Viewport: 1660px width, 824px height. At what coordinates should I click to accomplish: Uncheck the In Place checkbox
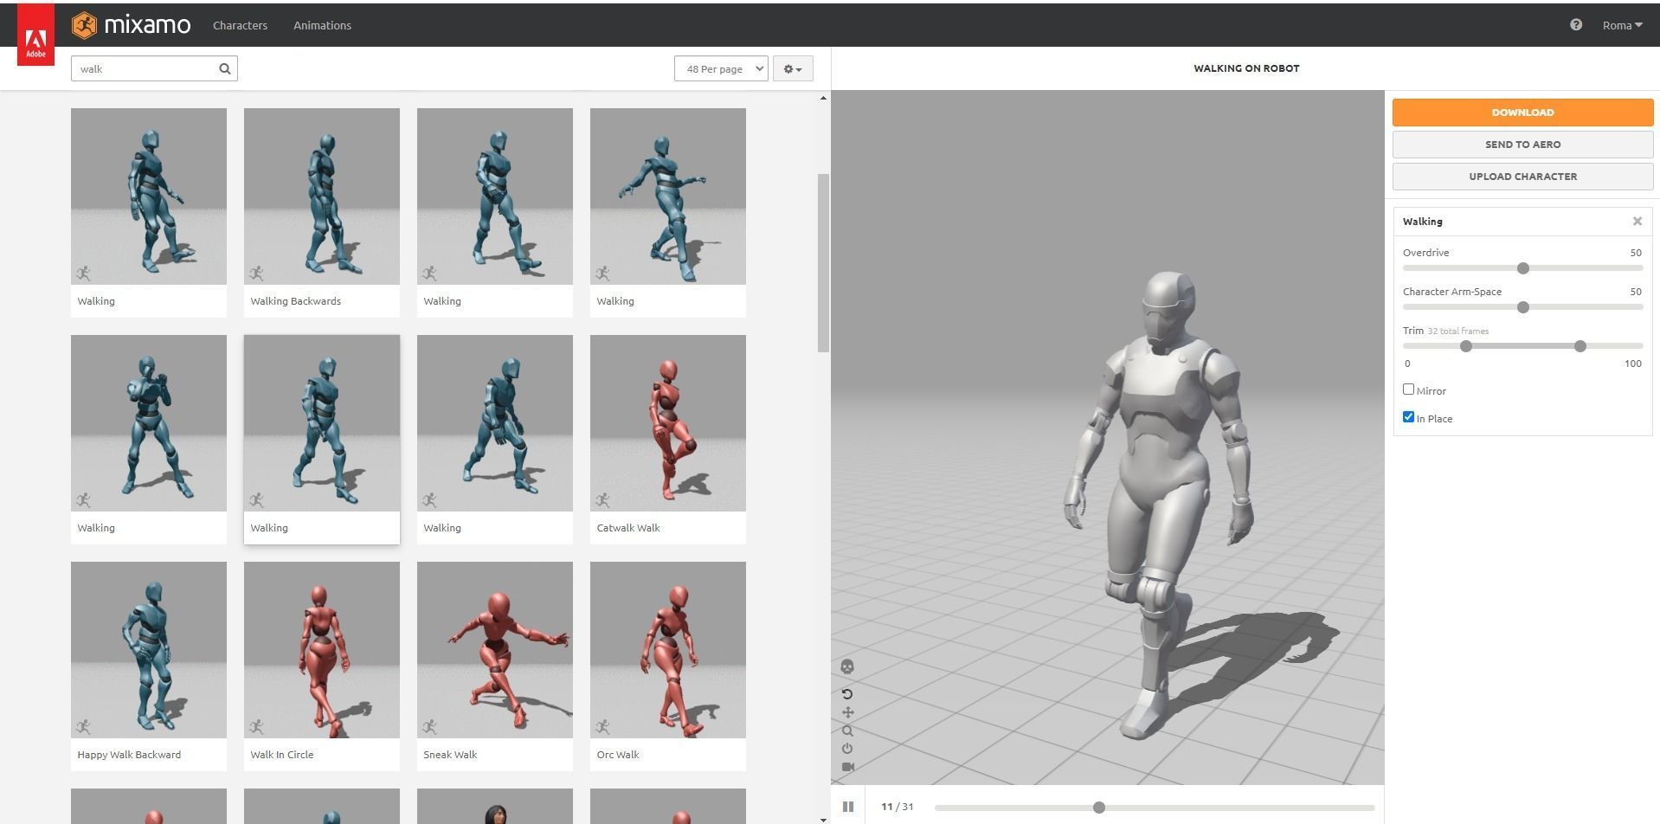point(1408,417)
